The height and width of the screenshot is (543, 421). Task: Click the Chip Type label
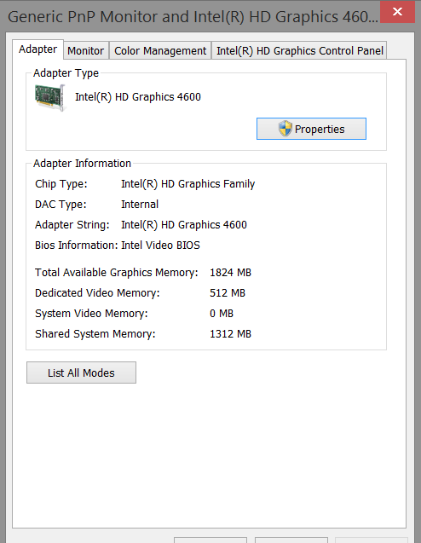61,184
